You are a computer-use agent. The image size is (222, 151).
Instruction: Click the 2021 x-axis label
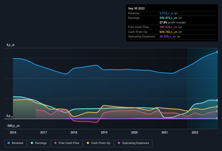165,132
